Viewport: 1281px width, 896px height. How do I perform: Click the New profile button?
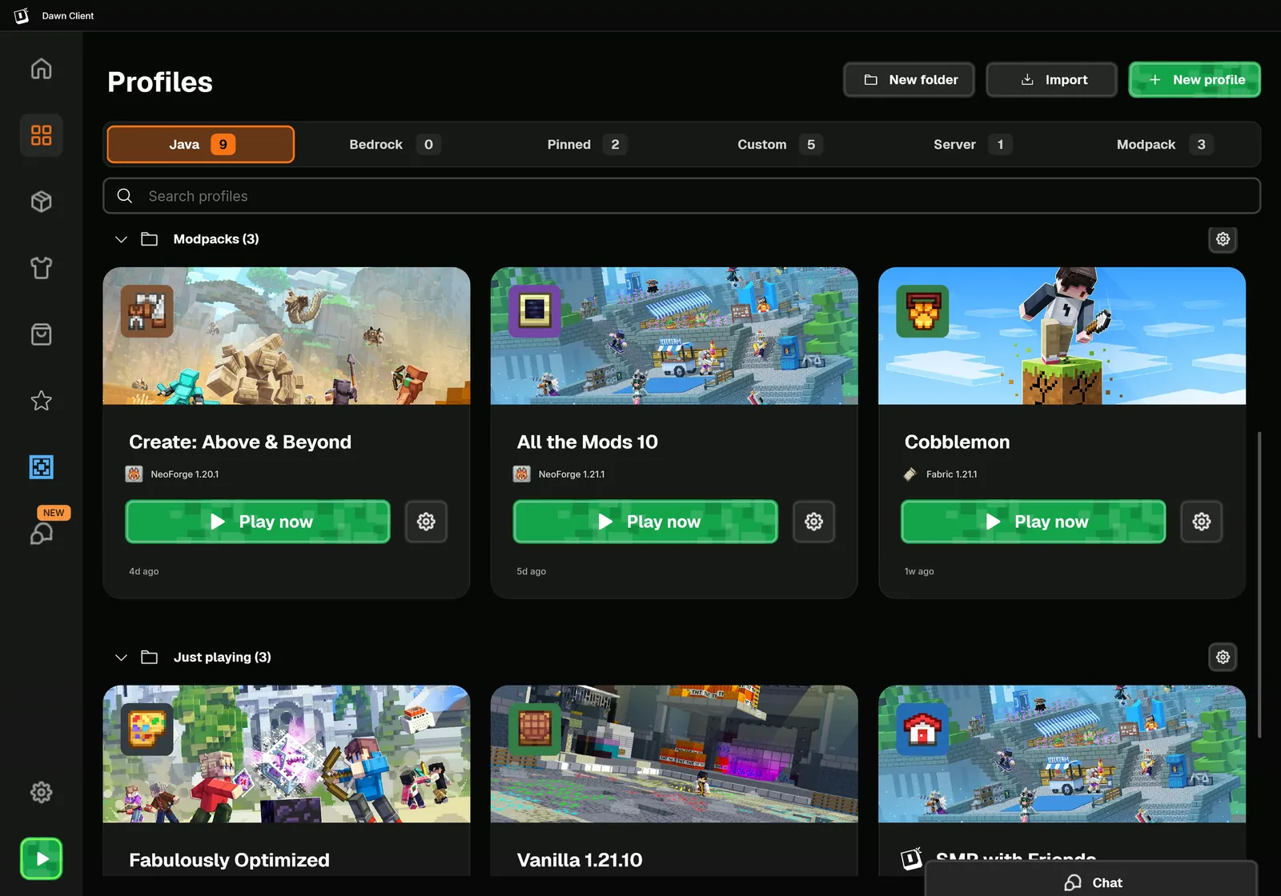tap(1195, 80)
